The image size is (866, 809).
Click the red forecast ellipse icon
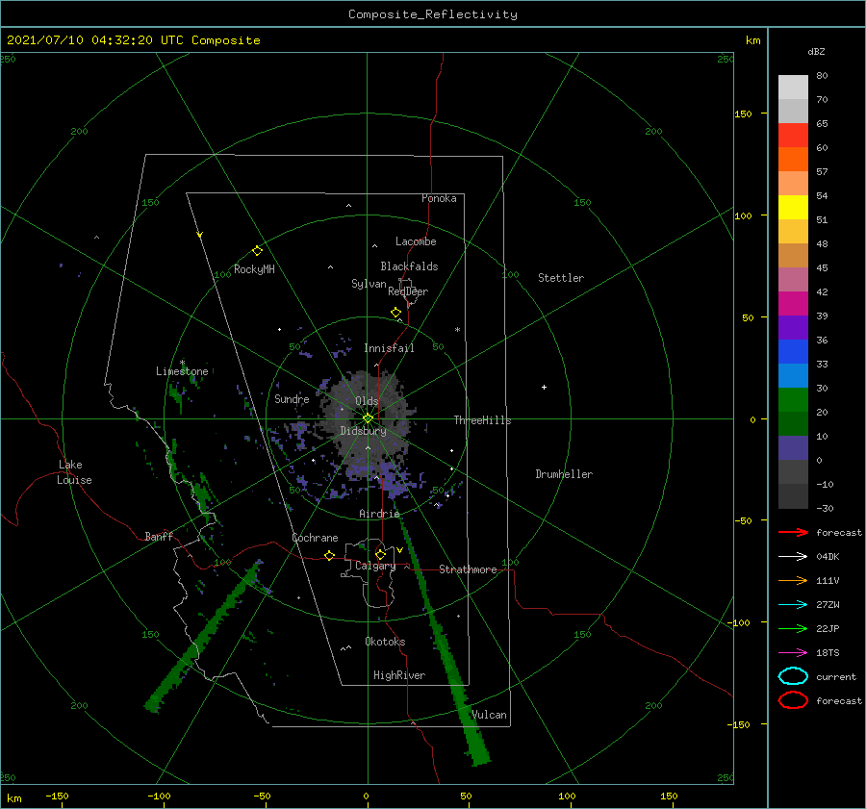(x=793, y=700)
